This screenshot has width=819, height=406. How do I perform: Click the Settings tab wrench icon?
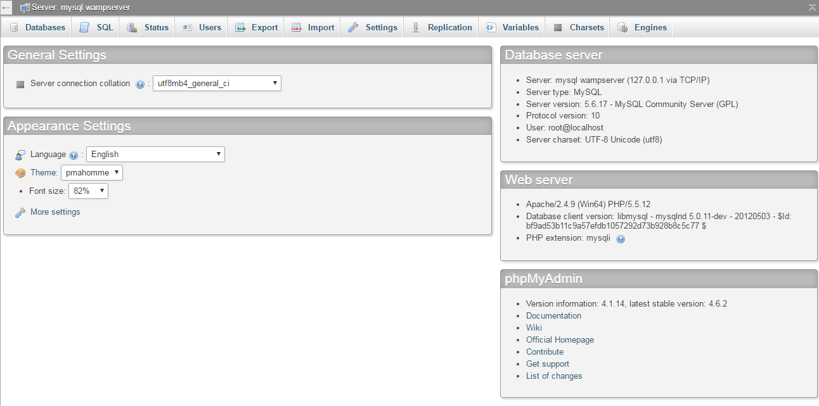point(353,28)
